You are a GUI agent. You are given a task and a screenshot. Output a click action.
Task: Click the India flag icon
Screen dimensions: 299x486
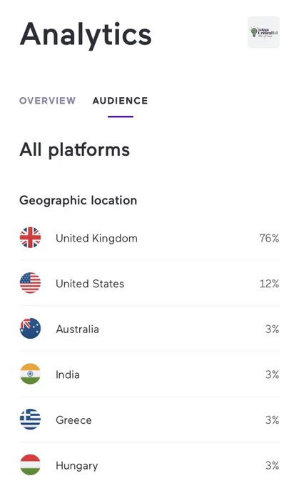point(31,374)
